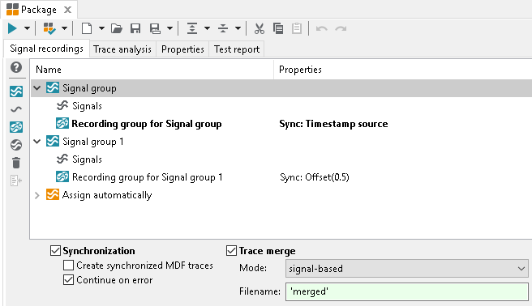Click the check package icon

coord(49,28)
